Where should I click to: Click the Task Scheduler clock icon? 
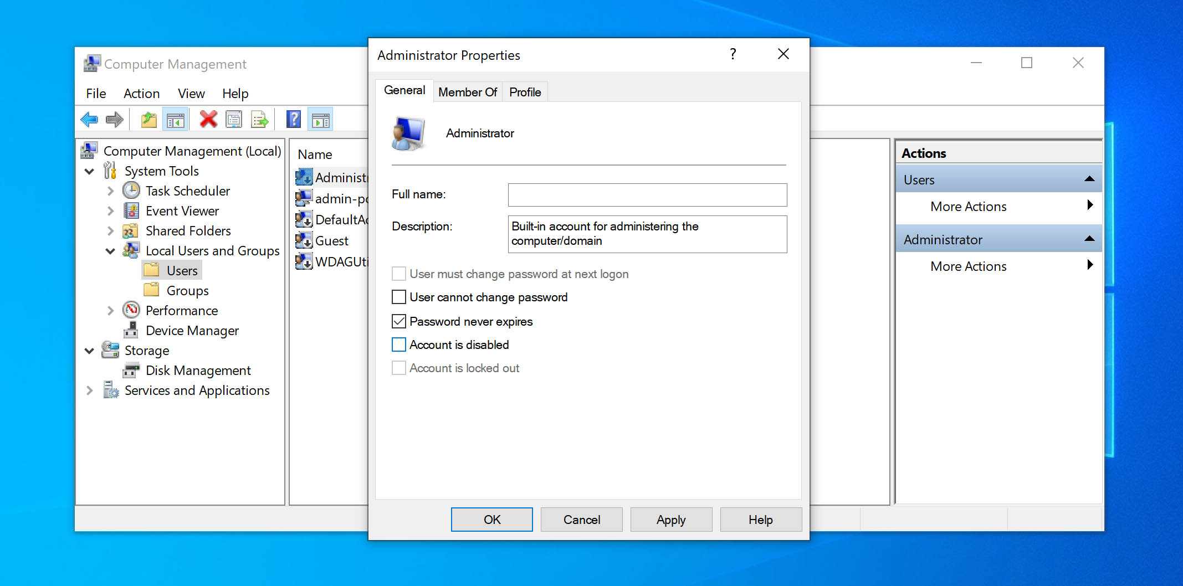pos(131,191)
